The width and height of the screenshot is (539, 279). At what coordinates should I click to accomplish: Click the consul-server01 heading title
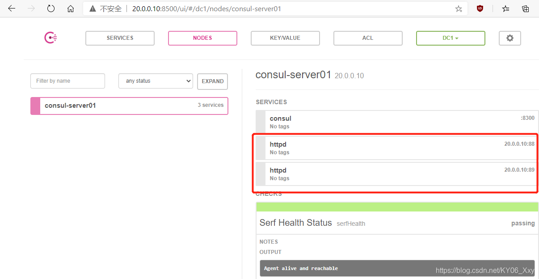(x=293, y=75)
